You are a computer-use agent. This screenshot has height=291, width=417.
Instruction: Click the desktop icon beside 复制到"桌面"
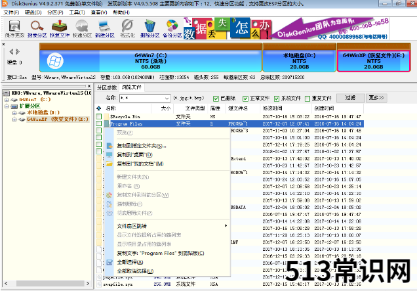pyautogui.click(x=109, y=155)
